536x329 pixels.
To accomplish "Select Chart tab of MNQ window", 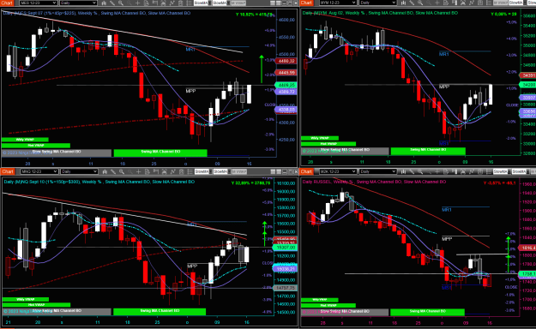I will 7,171.
